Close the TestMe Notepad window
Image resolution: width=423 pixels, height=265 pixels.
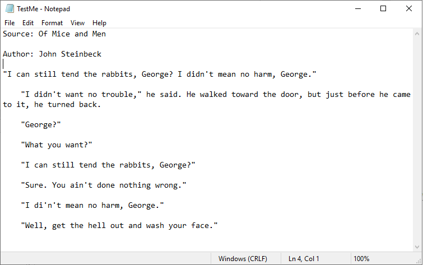point(409,9)
